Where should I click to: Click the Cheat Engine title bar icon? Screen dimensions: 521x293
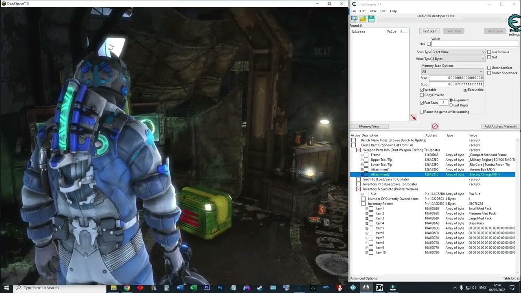tap(354, 4)
